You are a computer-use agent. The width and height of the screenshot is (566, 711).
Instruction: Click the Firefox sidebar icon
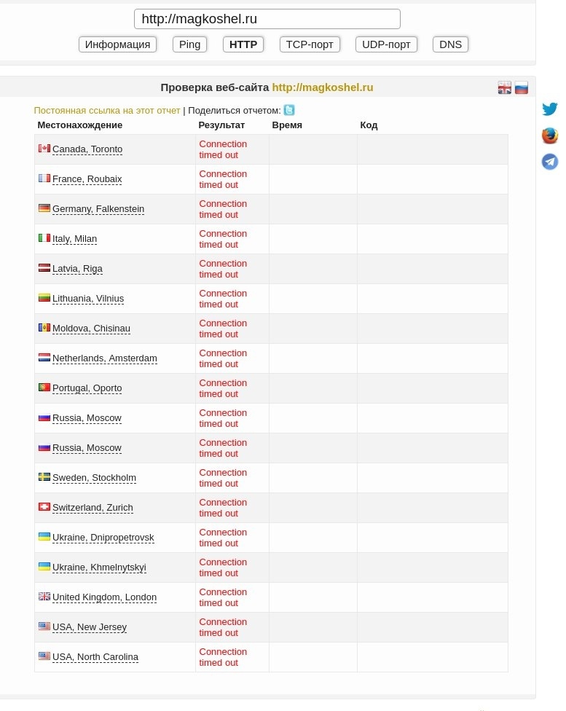tap(550, 135)
